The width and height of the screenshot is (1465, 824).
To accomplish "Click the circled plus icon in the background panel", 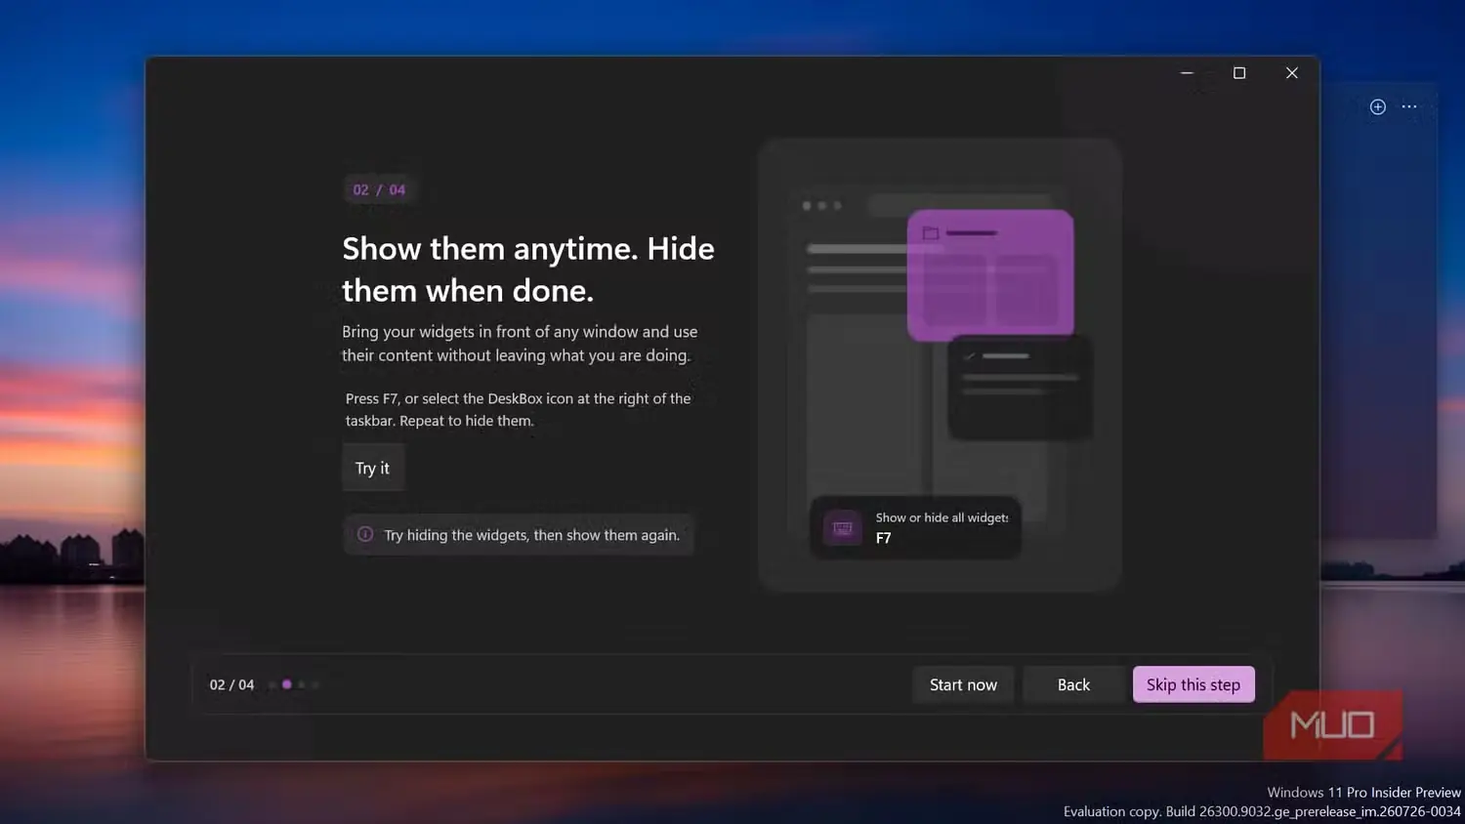I will (1377, 106).
